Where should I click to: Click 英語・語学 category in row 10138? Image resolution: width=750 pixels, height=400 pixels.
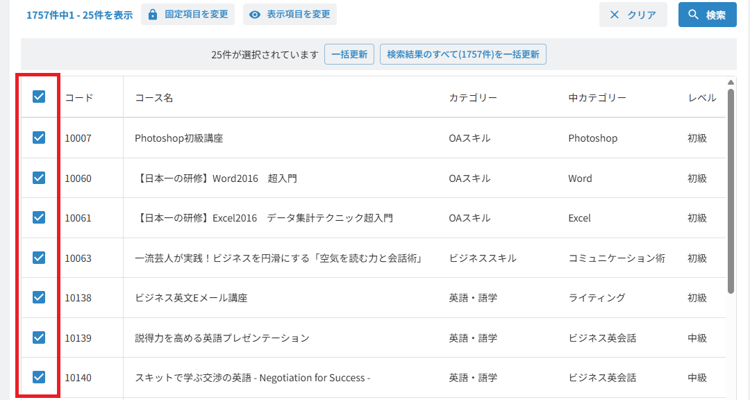[x=473, y=298]
